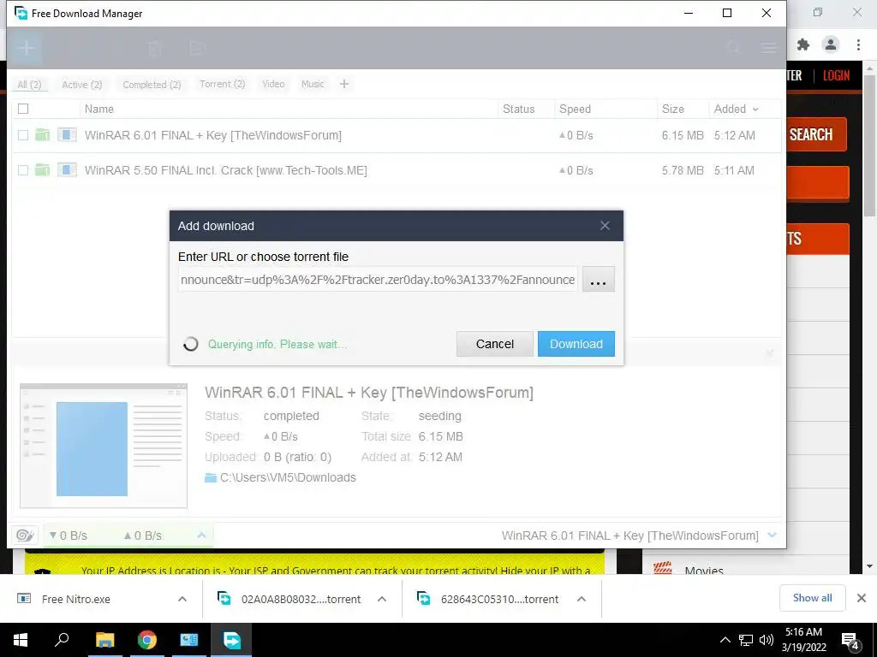Click the blue Download button
This screenshot has width=877, height=657.
click(576, 344)
